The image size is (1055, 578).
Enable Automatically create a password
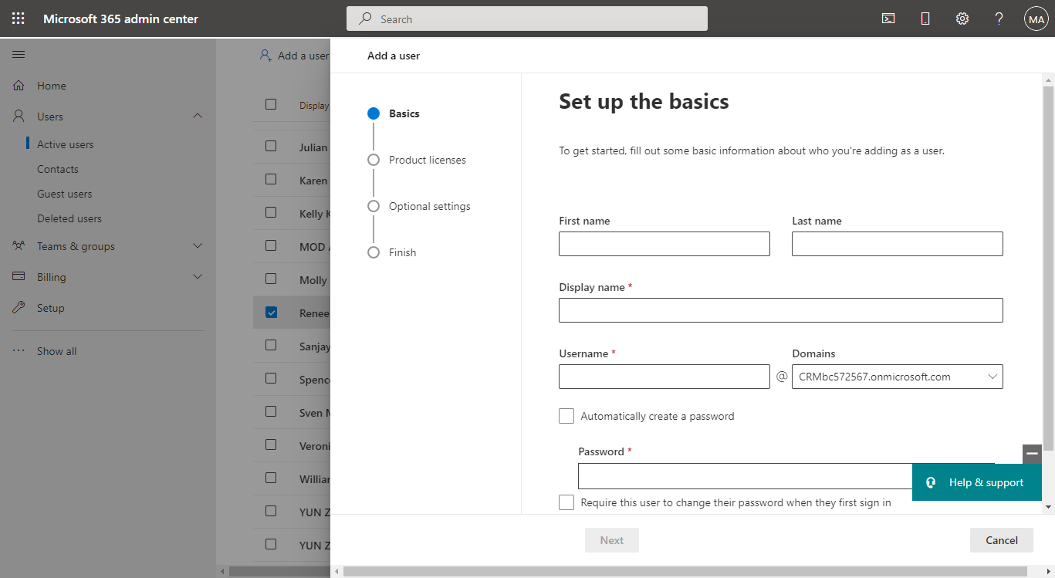(566, 416)
